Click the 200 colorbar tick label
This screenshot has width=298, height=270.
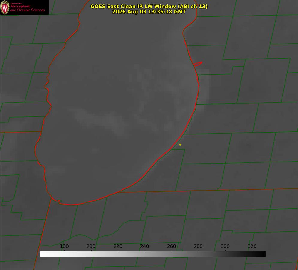[91, 246]
